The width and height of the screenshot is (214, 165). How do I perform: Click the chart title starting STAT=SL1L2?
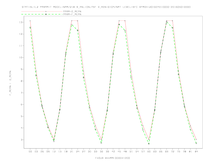coord(106,7)
